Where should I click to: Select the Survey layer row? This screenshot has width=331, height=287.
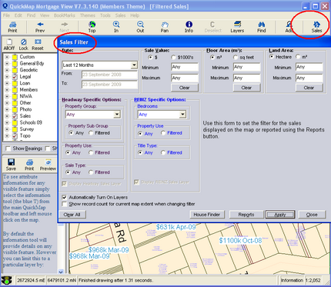[x=27, y=129]
